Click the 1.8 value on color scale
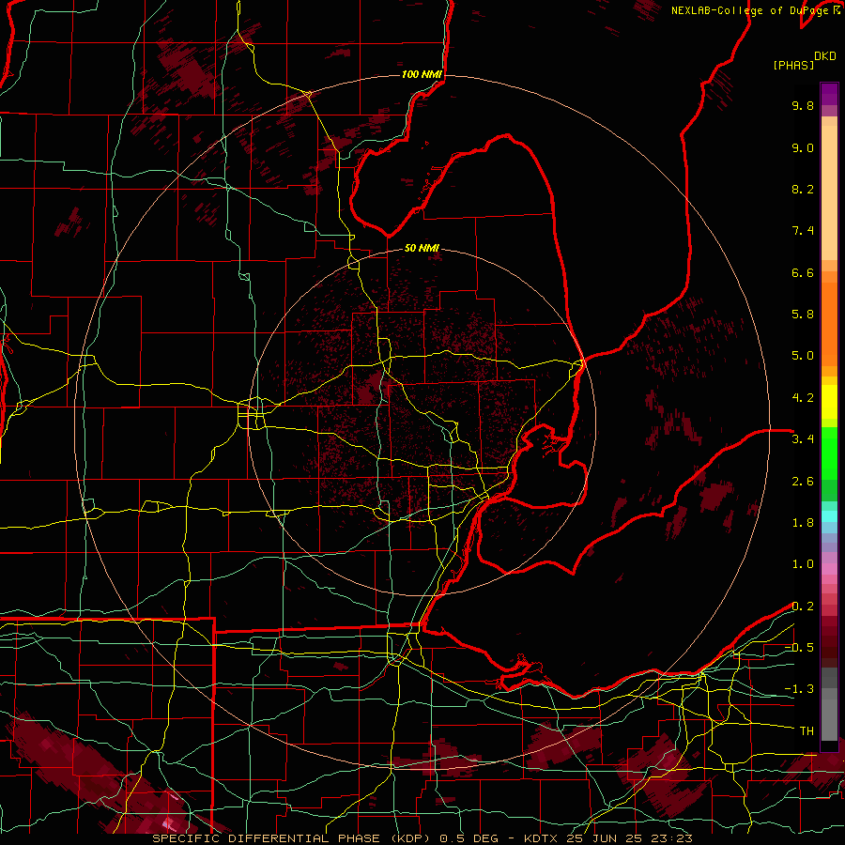 [x=803, y=523]
